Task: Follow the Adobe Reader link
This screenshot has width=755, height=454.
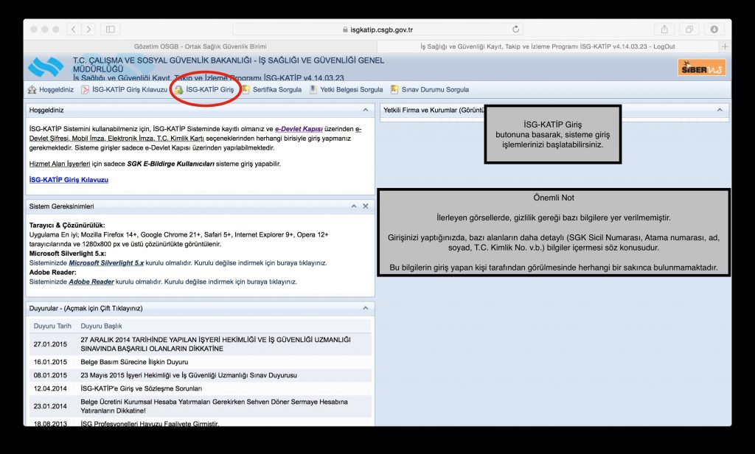Action: 91,282
